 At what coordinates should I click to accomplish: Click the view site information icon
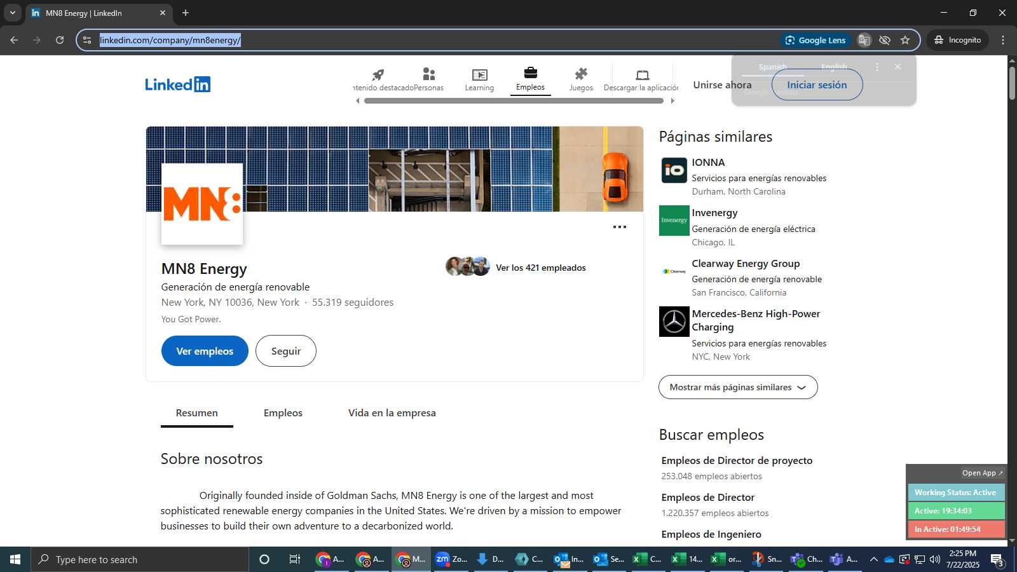click(x=87, y=40)
